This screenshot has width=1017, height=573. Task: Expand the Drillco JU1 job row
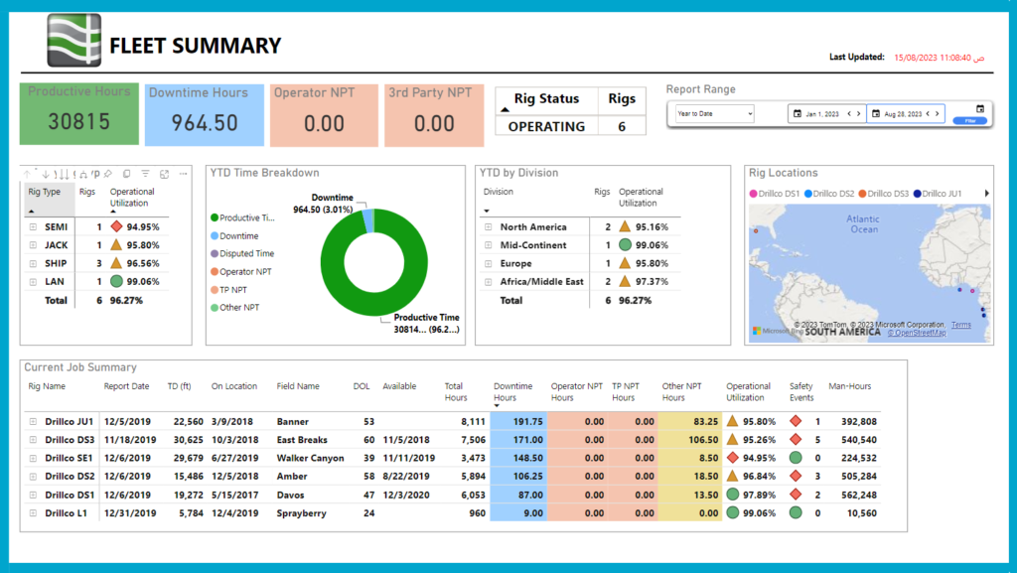pyautogui.click(x=33, y=421)
